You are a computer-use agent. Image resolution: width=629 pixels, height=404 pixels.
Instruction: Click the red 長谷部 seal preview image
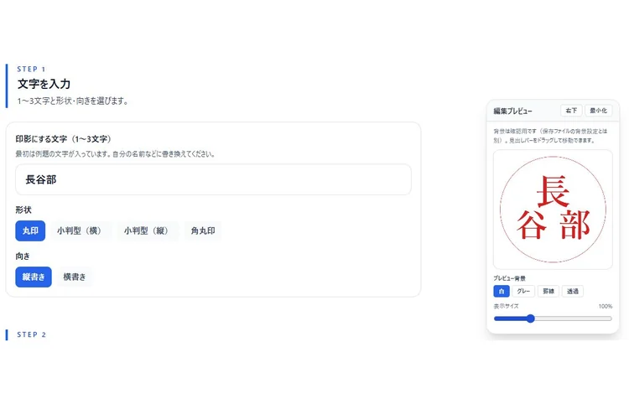coord(553,210)
